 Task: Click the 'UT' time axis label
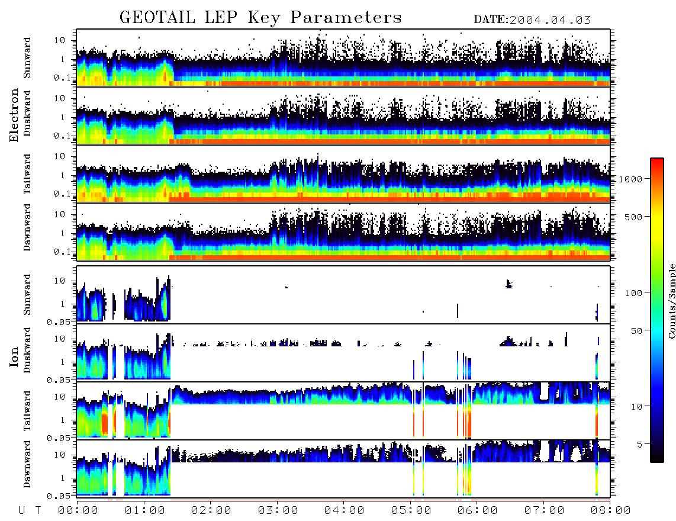coord(30,510)
